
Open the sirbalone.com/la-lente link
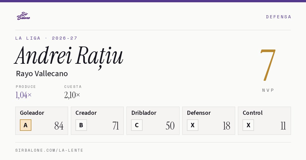point(49,150)
